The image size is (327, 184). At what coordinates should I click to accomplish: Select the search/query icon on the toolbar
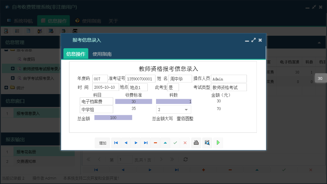tap(6, 31)
